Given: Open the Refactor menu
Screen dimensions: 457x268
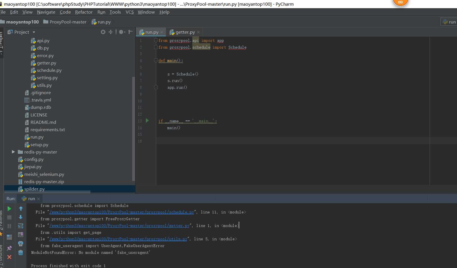Looking at the screenshot, I should click(84, 12).
